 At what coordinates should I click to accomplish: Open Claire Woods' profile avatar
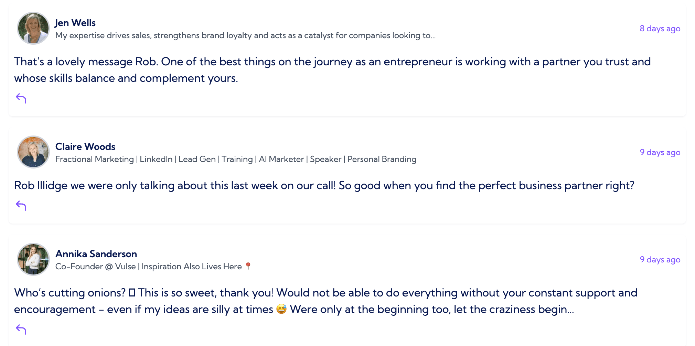[33, 152]
